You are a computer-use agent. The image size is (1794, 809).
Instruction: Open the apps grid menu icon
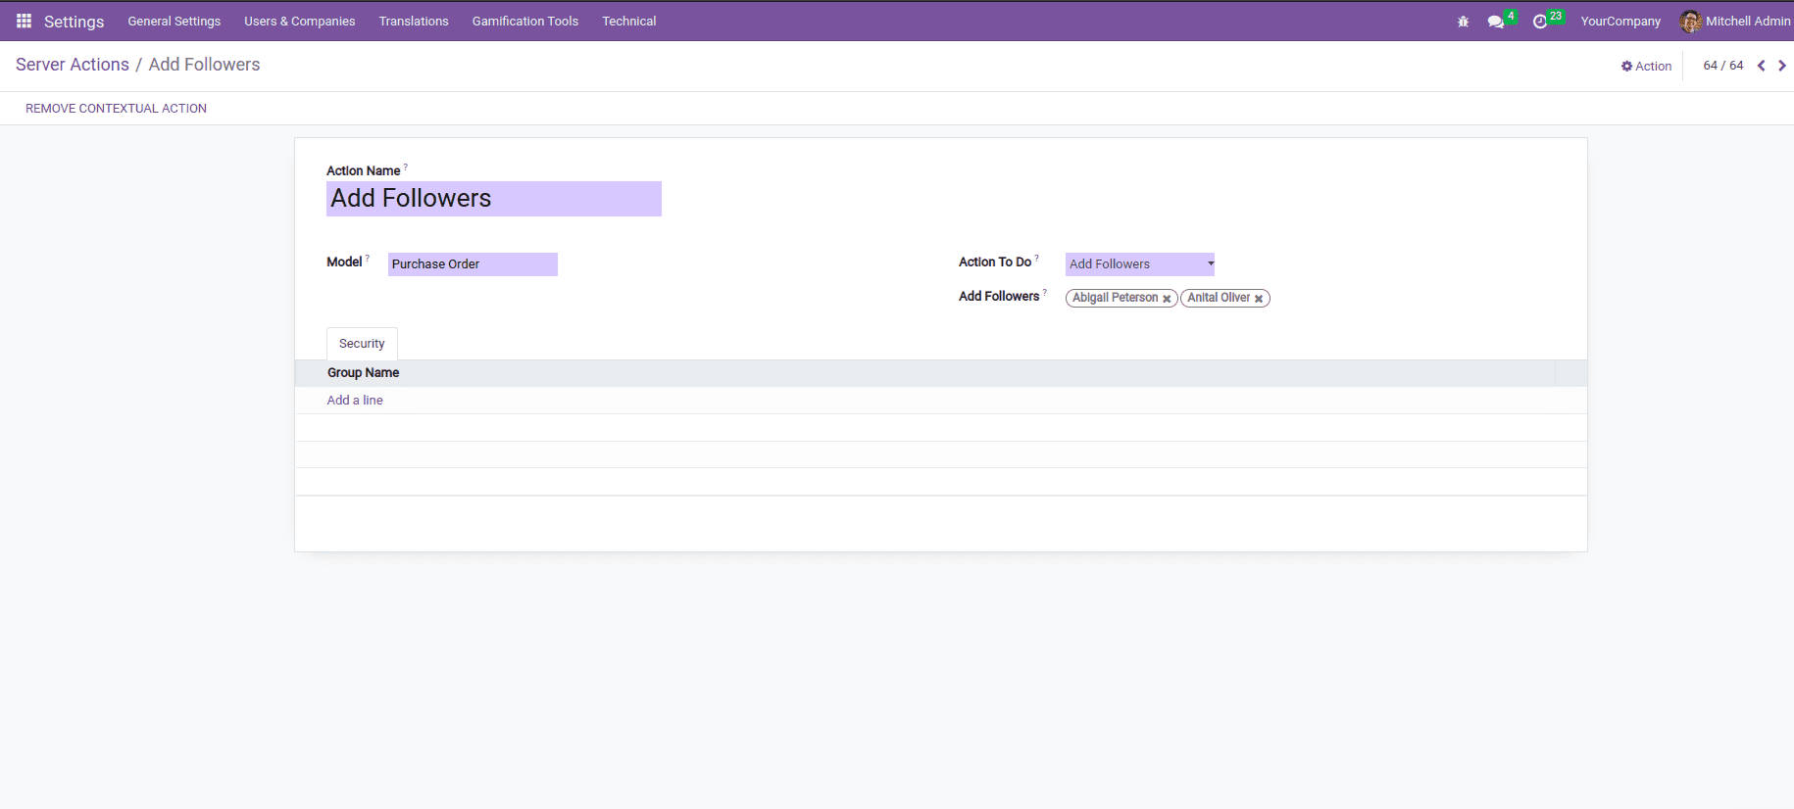click(x=25, y=21)
